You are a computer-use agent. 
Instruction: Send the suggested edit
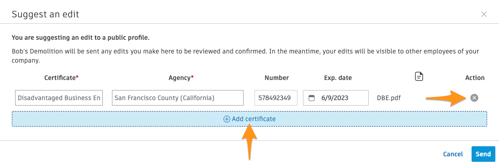[x=483, y=154]
